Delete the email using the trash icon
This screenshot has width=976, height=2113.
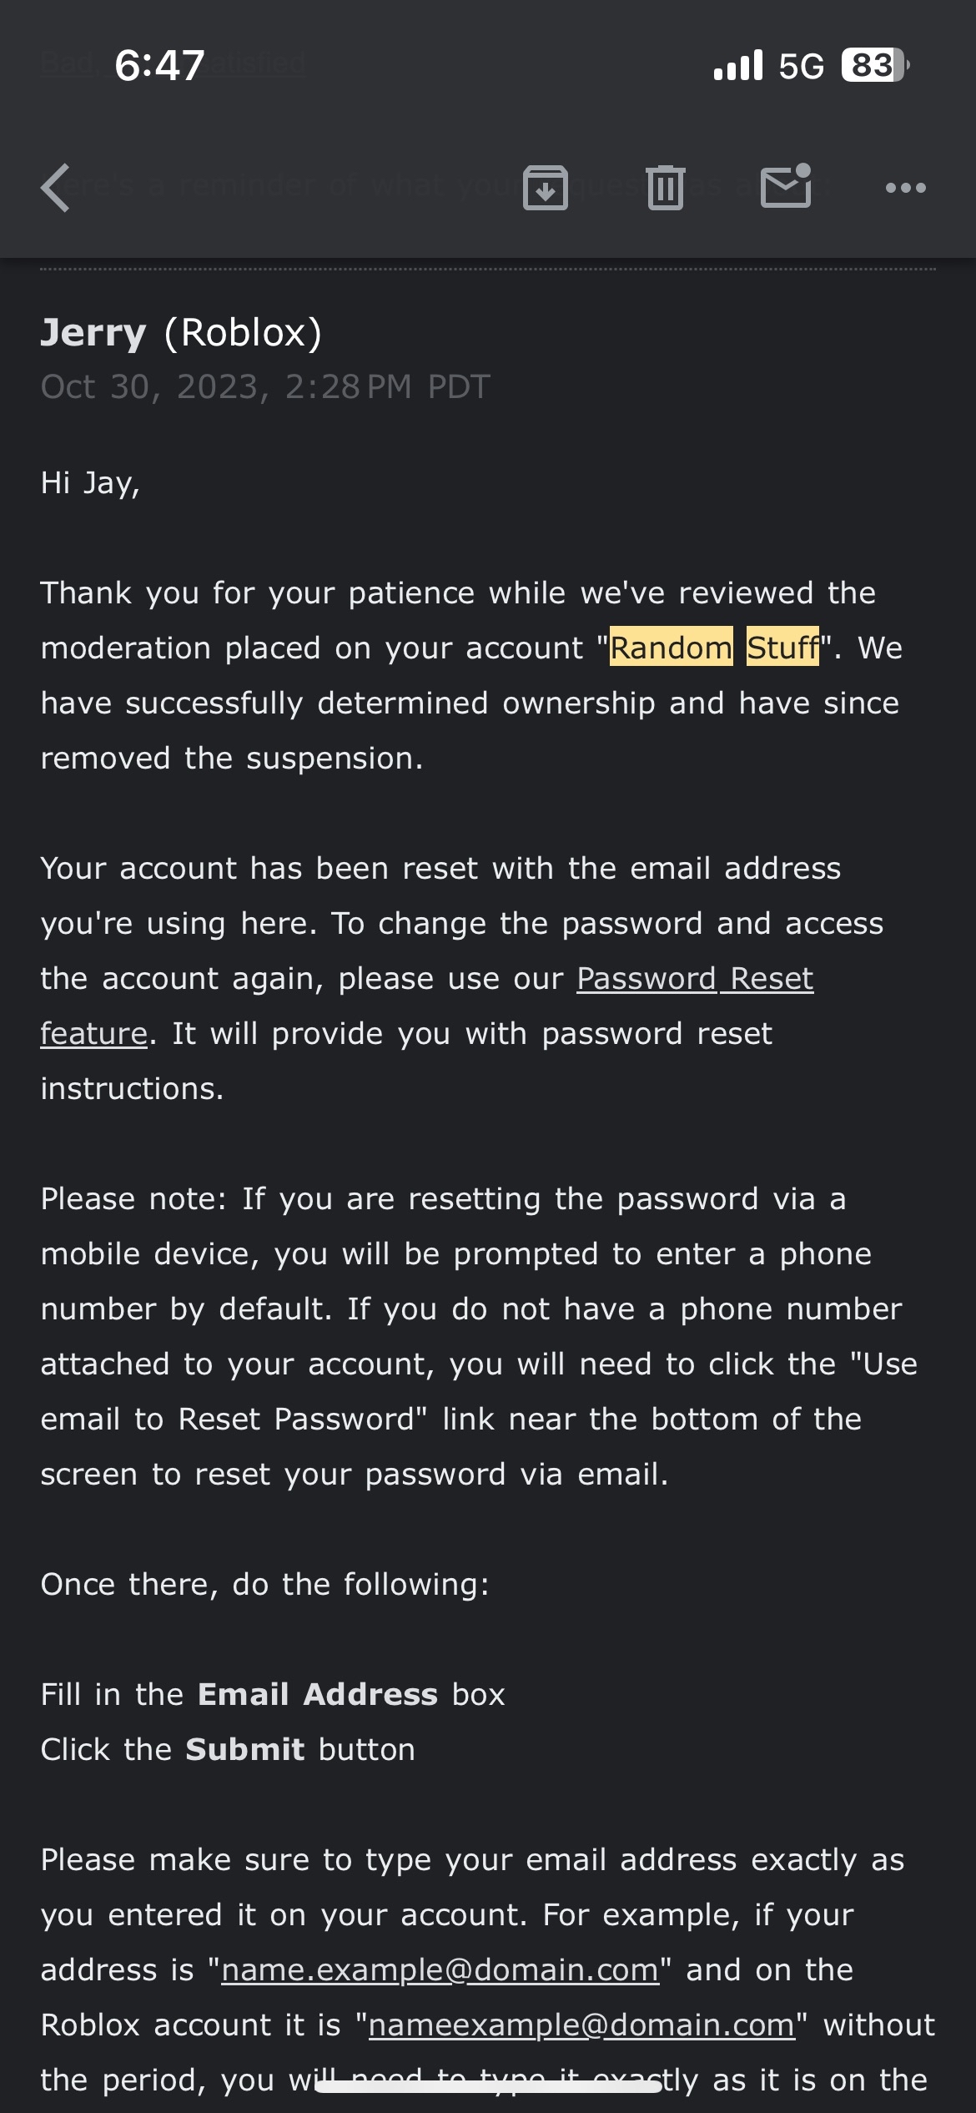(x=665, y=188)
